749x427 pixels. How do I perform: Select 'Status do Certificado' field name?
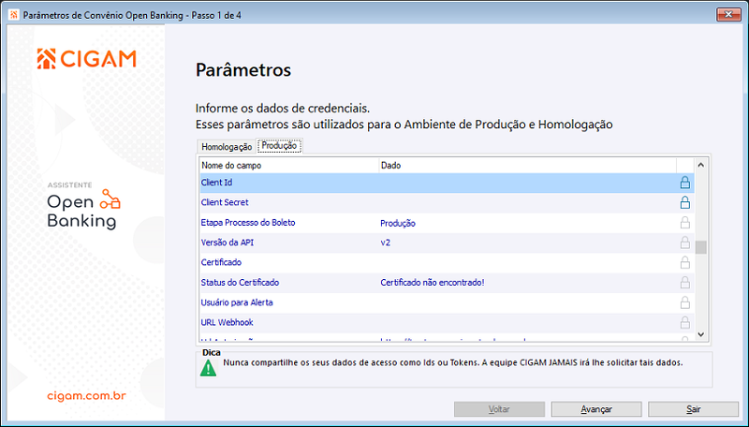coord(240,282)
